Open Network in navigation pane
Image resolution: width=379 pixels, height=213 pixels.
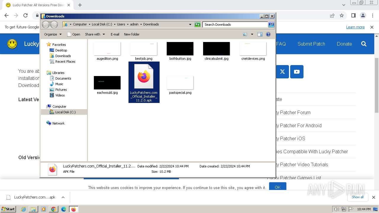pos(58,123)
